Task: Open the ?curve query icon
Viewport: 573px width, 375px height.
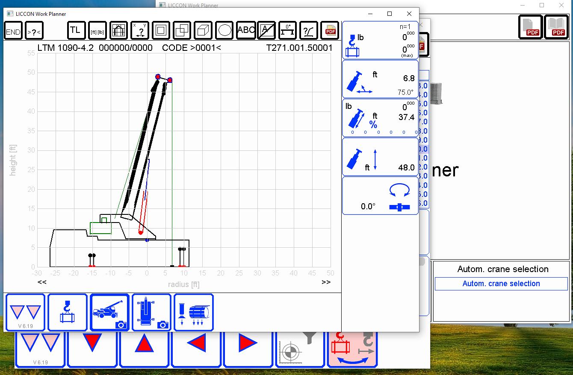Action: pyautogui.click(x=309, y=30)
